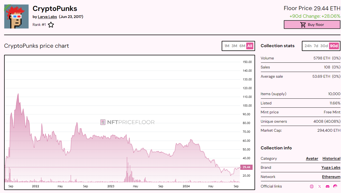Image resolution: width=341 pixels, height=193 pixels.
Task: Click the 29.44 current price label on chart
Action: pyautogui.click(x=247, y=167)
